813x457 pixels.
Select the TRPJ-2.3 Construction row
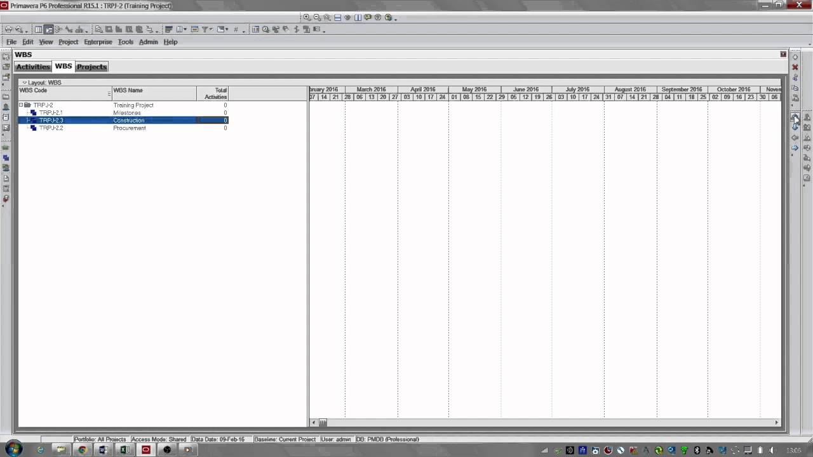(x=123, y=120)
